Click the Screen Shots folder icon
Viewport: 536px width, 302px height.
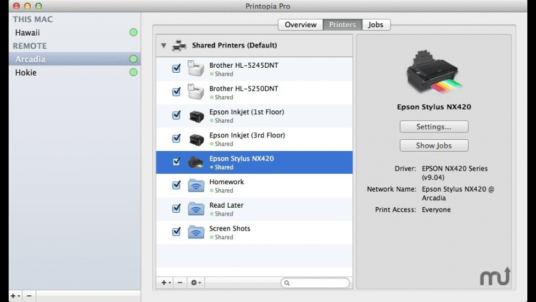(x=196, y=232)
